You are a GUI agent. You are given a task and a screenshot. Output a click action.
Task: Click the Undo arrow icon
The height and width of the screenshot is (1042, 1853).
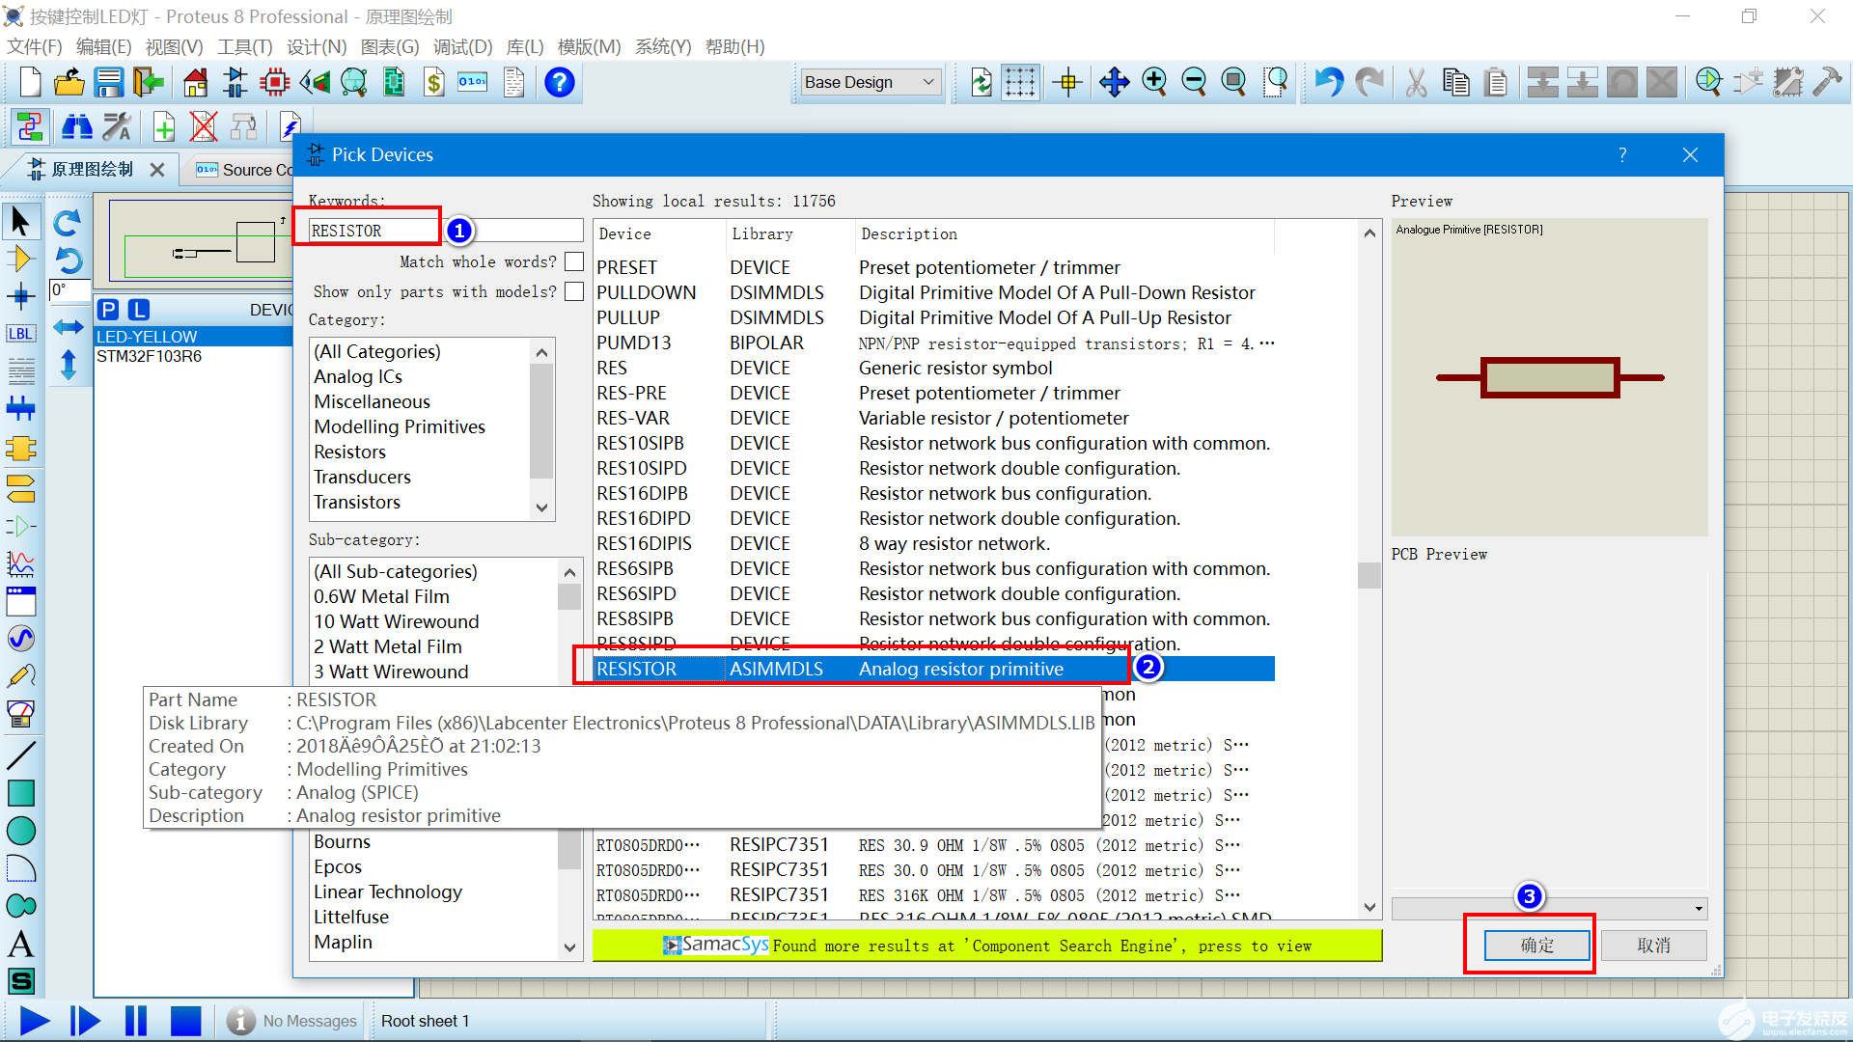point(1329,83)
